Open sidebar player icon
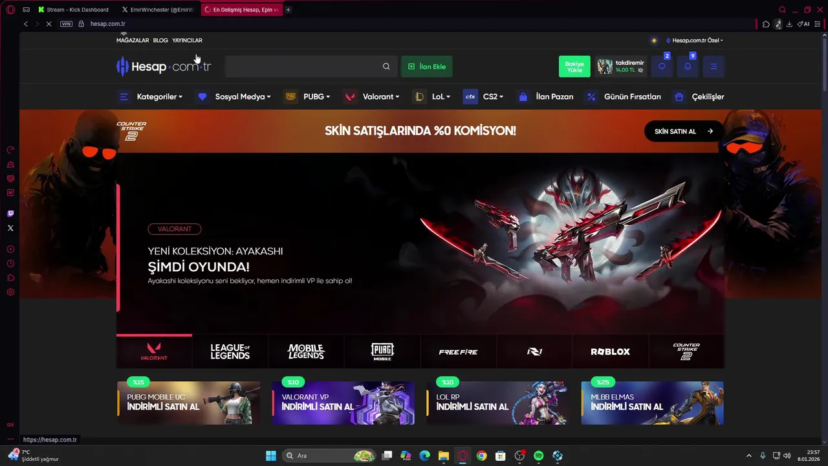 click(x=10, y=249)
